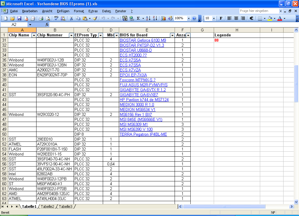Screen dimensions: 299x216
Task: Expand the font size 10 dropdown
Action: (x=214, y=18)
